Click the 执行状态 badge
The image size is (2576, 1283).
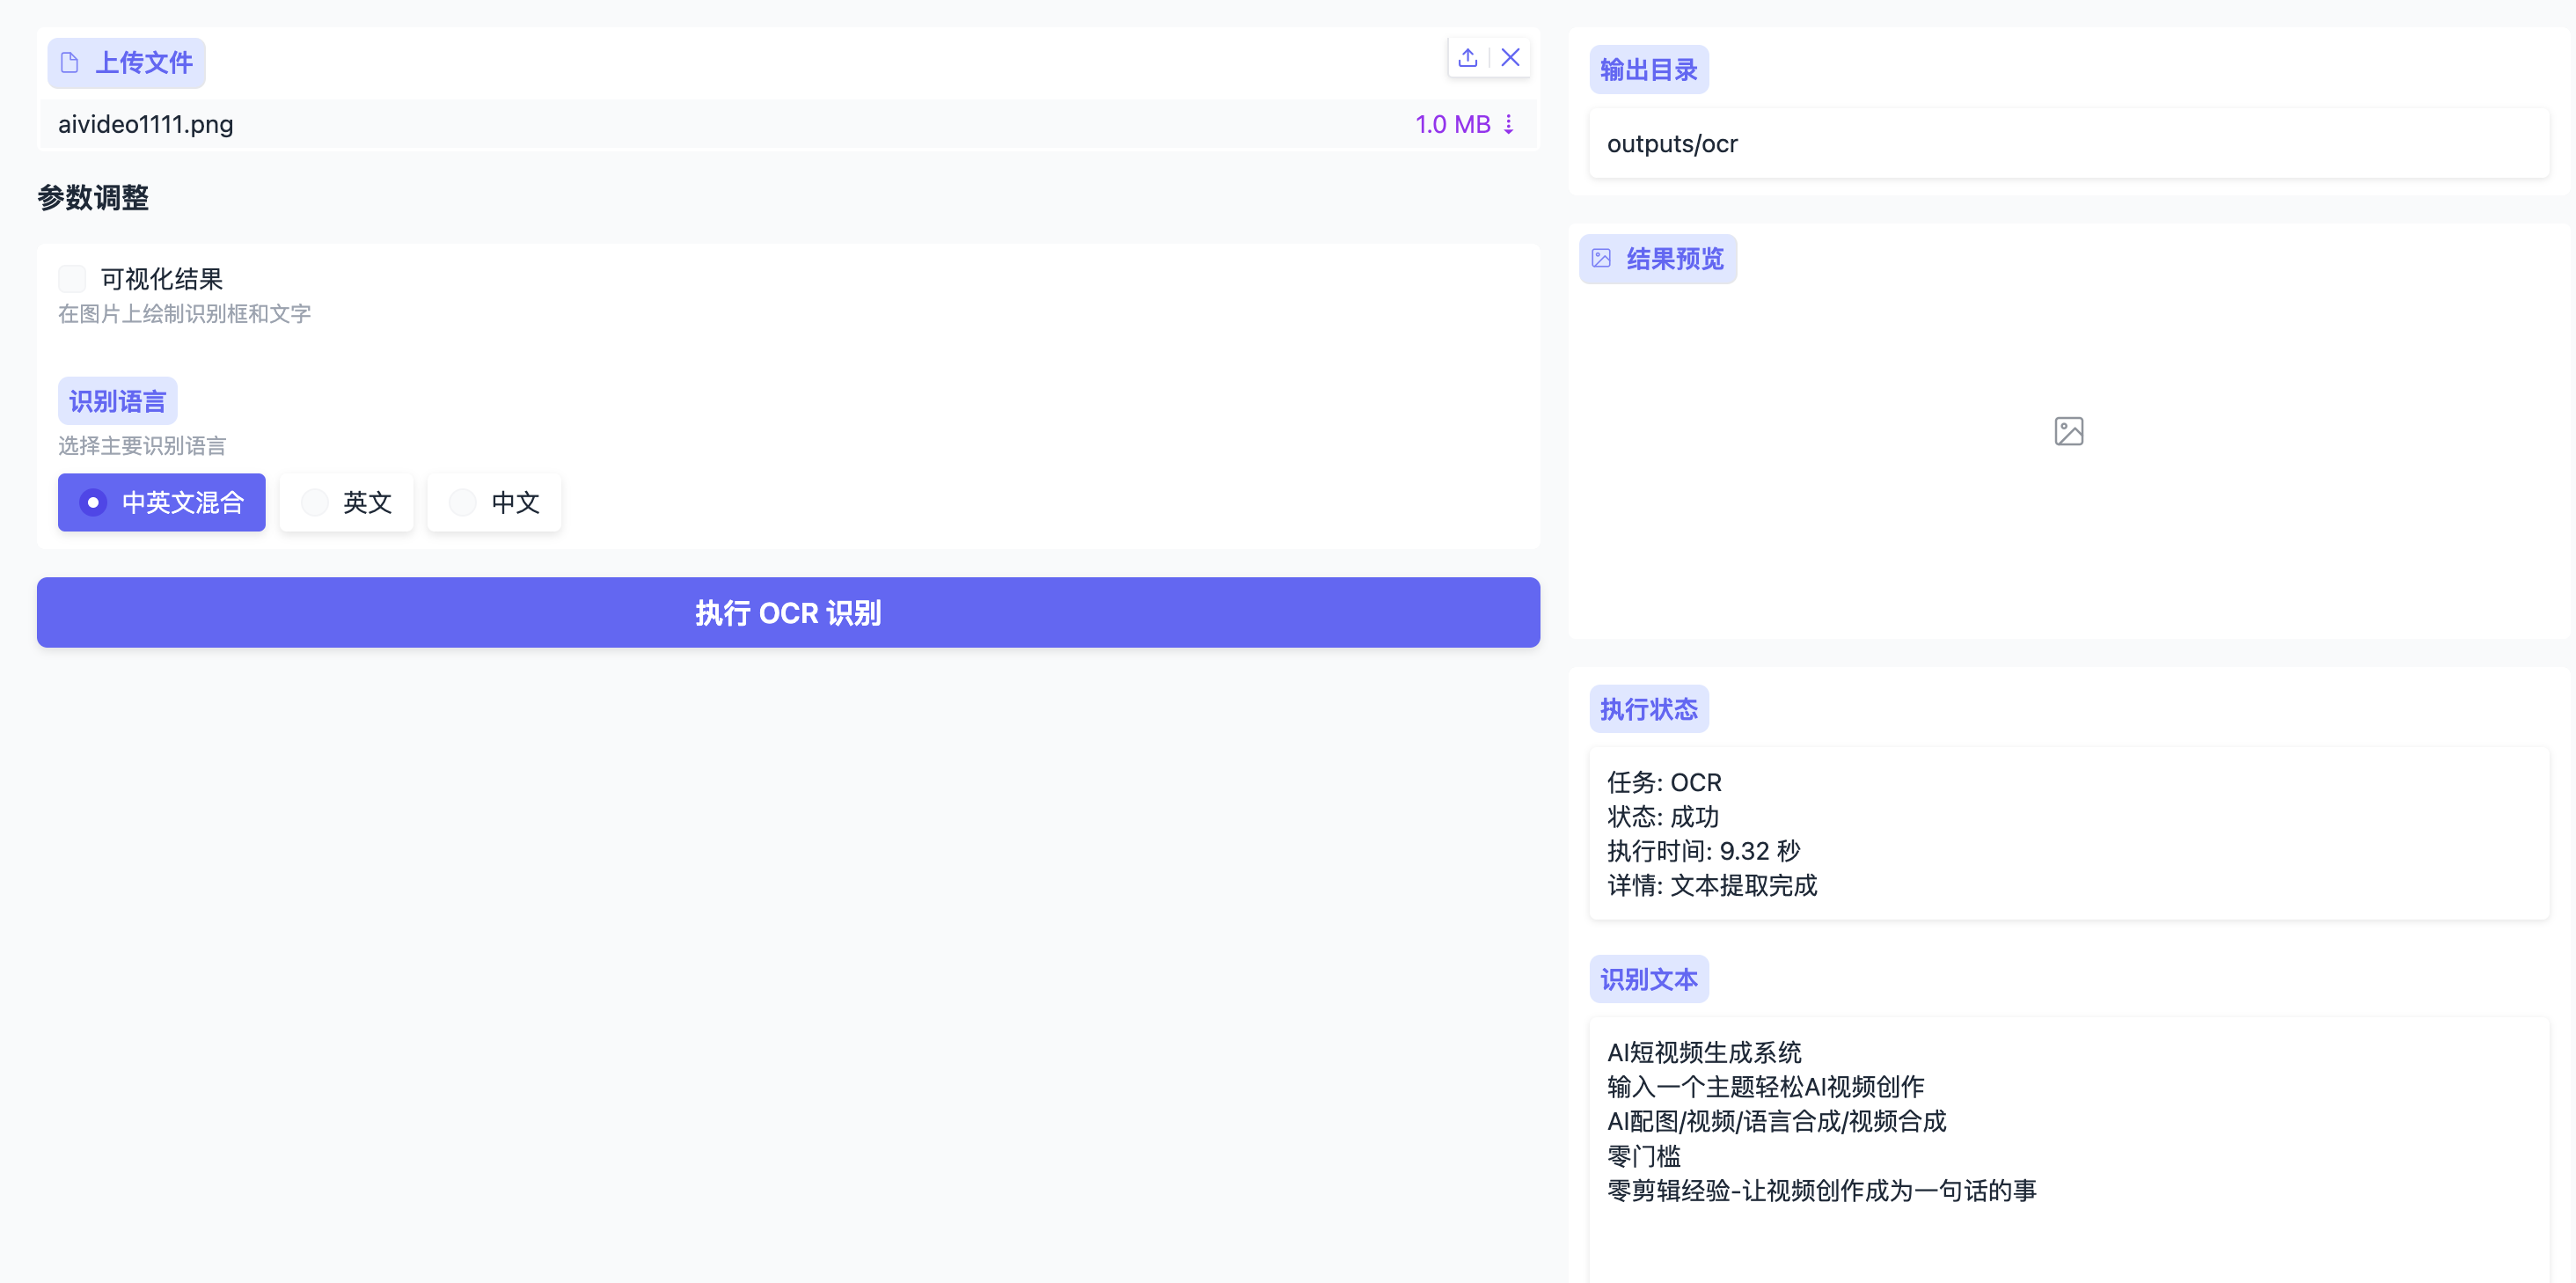click(x=1648, y=708)
